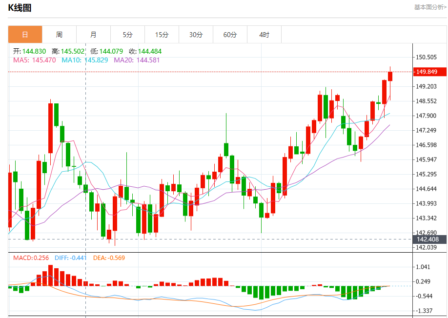
Task: Click the 1.041 MACD axis label
Action: (x=423, y=267)
